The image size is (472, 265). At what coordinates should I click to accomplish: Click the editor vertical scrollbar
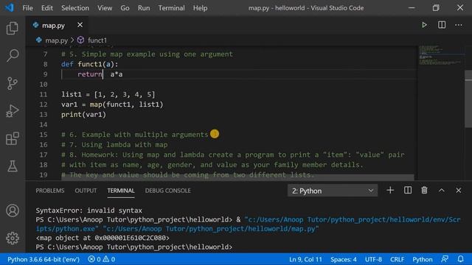(468, 99)
